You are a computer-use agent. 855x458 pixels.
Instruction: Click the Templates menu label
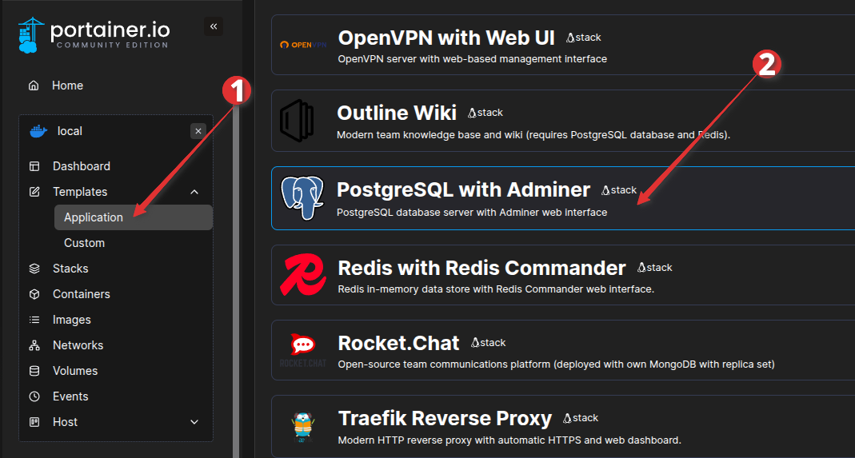click(80, 192)
